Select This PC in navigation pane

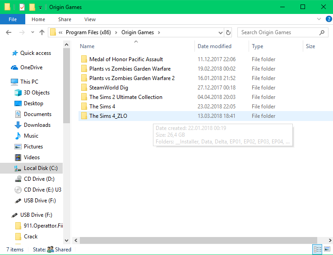(29, 82)
